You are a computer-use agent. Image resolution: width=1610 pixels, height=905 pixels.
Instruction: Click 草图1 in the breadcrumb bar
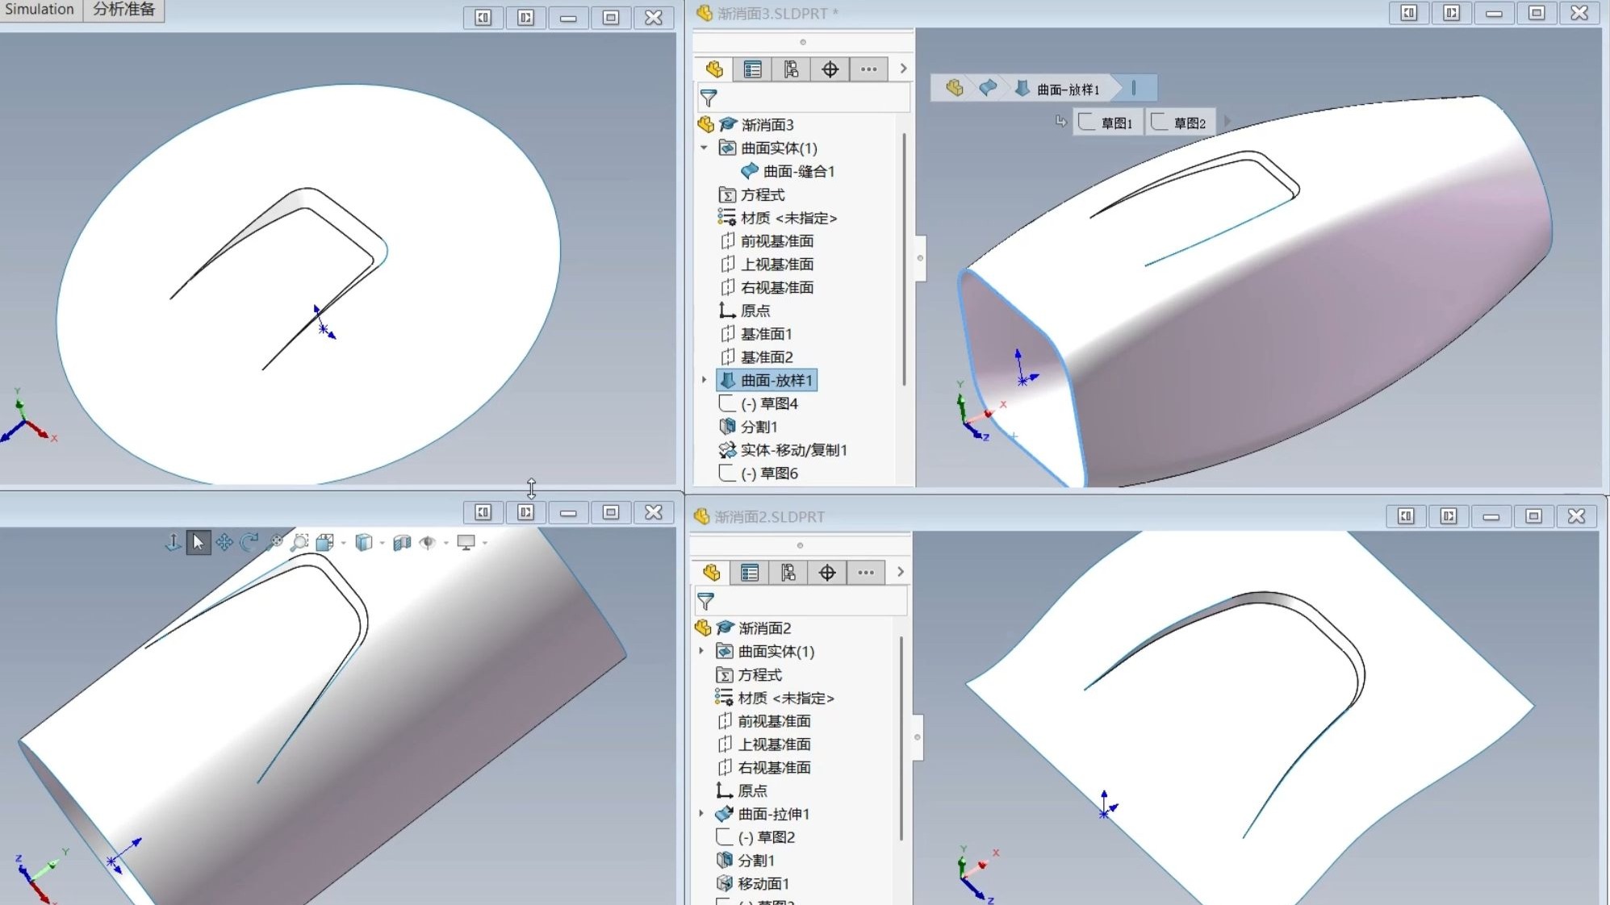(x=1108, y=123)
